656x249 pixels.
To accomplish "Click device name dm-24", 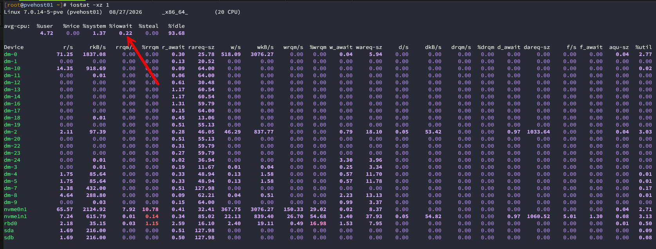I will [12, 160].
